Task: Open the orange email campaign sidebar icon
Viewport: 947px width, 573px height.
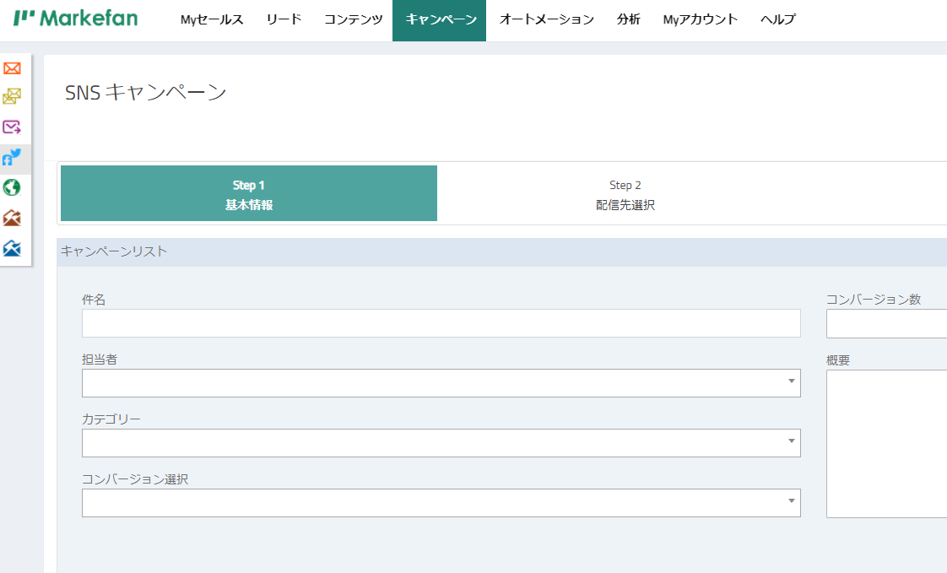Action: (x=12, y=68)
